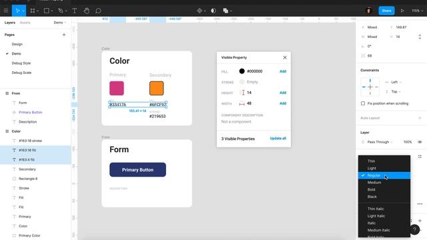Switch to the Layers tab
Viewport: 427px width, 240px height.
pos(10,23)
